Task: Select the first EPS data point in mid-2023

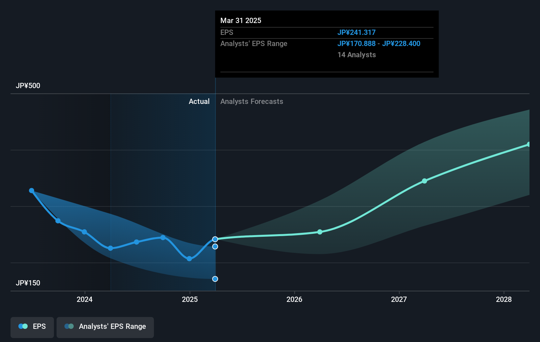Action: (x=32, y=191)
